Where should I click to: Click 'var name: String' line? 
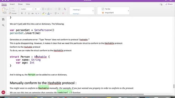point(28,60)
